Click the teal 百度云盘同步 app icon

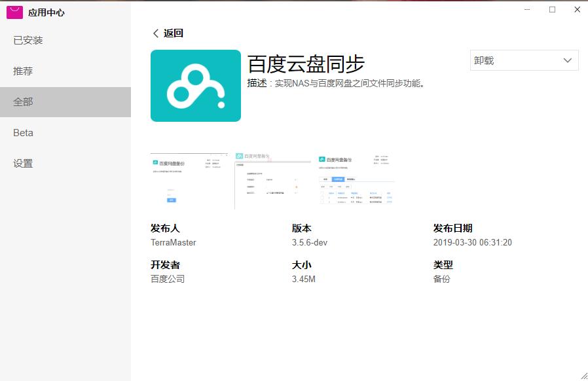(195, 85)
